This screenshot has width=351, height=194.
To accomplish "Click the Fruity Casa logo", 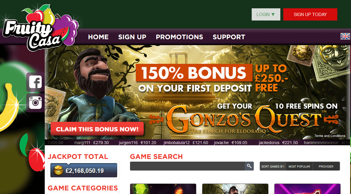I will click(x=40, y=28).
